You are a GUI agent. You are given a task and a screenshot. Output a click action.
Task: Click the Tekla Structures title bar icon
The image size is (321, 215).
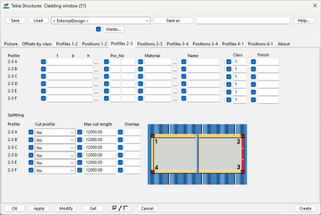(6, 5)
